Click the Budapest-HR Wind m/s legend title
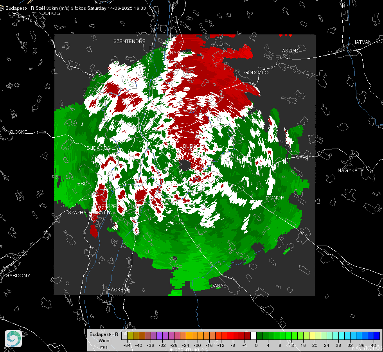383x352 pixels. coord(104,341)
